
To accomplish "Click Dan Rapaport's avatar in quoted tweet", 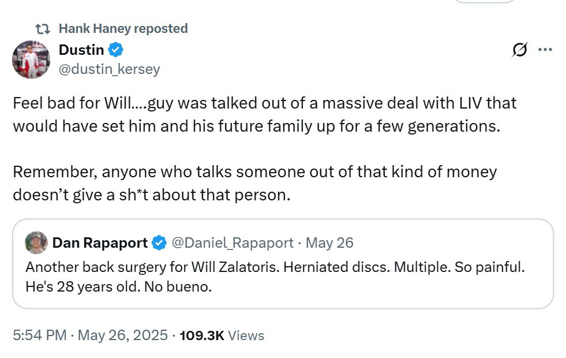I will [x=36, y=243].
